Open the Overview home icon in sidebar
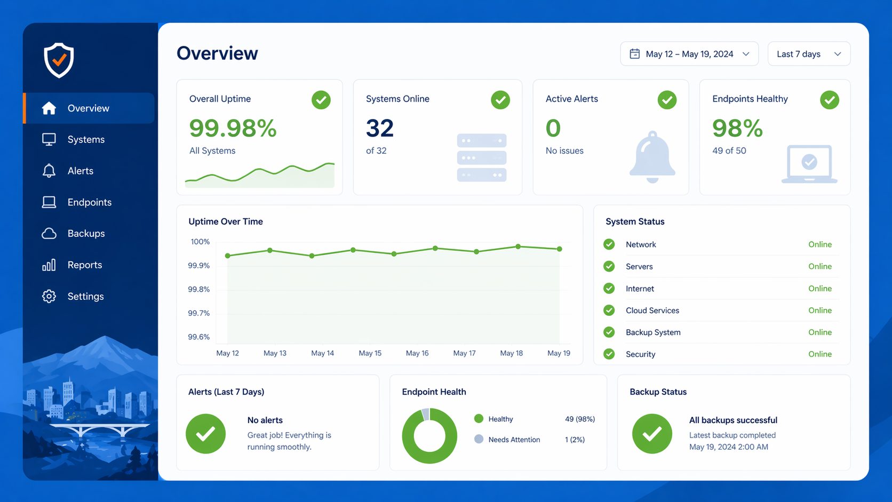This screenshot has width=892, height=502. click(49, 108)
